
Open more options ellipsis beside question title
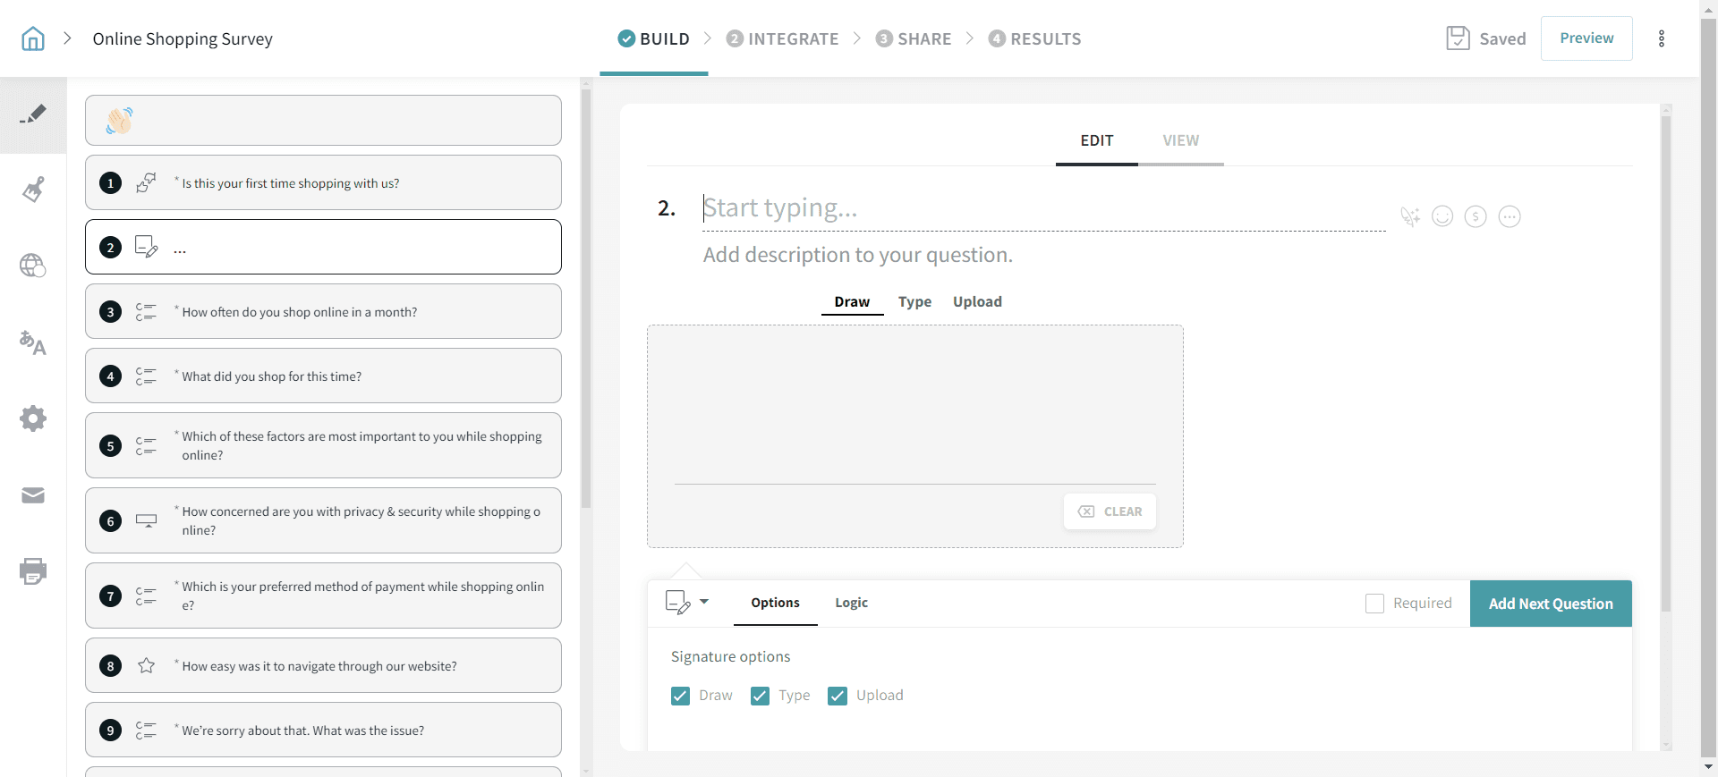(1510, 216)
